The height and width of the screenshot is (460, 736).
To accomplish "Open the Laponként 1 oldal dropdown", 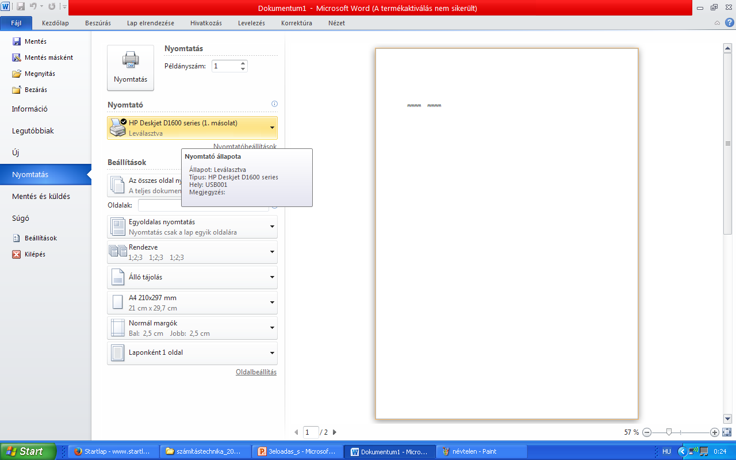I will point(192,353).
